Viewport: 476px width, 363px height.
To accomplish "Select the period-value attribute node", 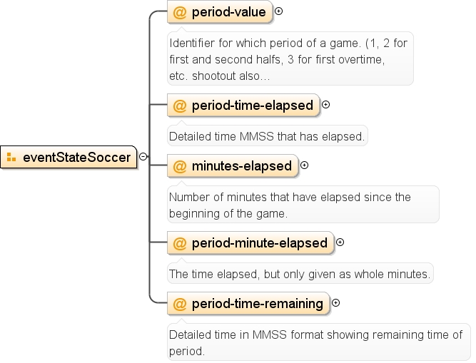I will [x=220, y=12].
